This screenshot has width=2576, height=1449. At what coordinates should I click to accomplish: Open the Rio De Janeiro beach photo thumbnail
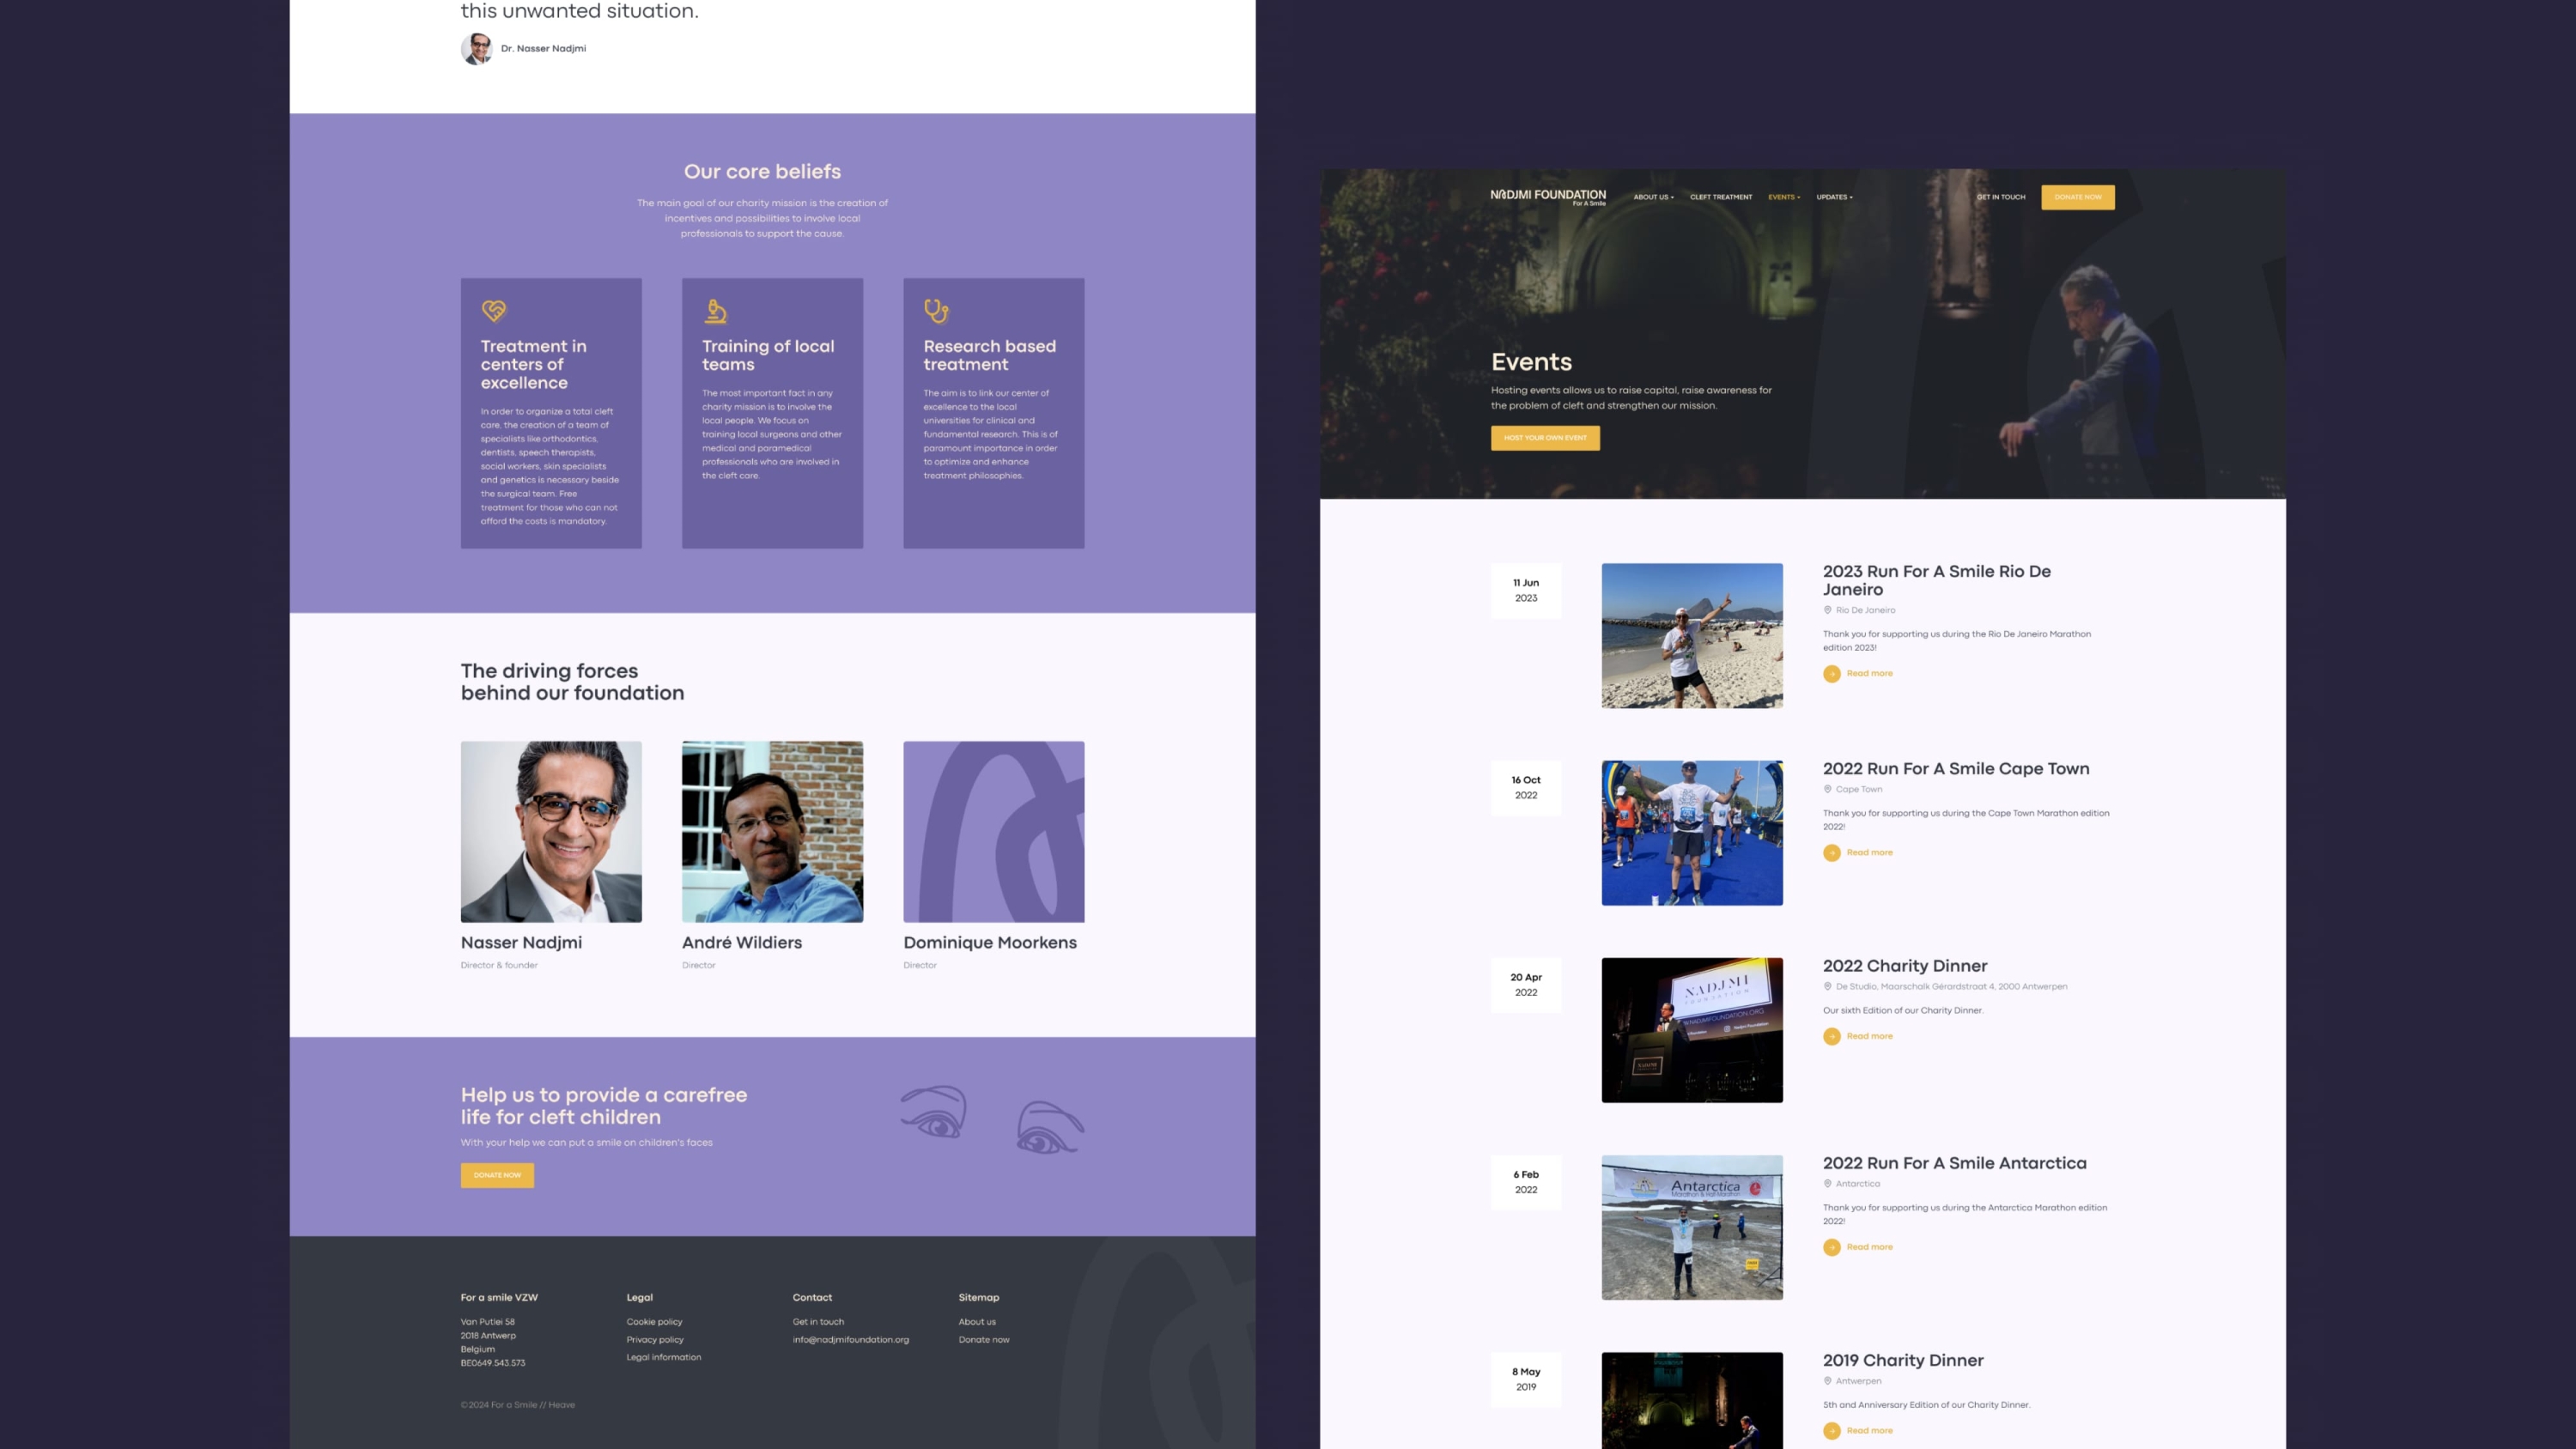(x=1692, y=636)
